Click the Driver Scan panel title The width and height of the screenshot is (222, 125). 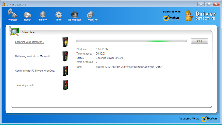coord(28,32)
